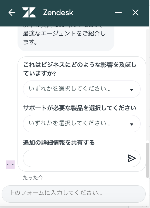Send the additional details with paper-plane icon

click(132, 158)
